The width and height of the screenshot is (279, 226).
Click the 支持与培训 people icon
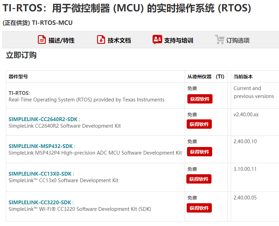pyautogui.click(x=157, y=40)
